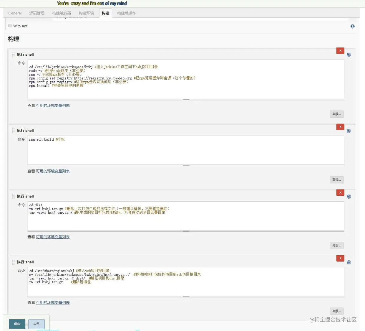Image resolution: width=365 pixels, height=331 pixels.
Task: Select the 构建 tab
Action: coord(105,13)
